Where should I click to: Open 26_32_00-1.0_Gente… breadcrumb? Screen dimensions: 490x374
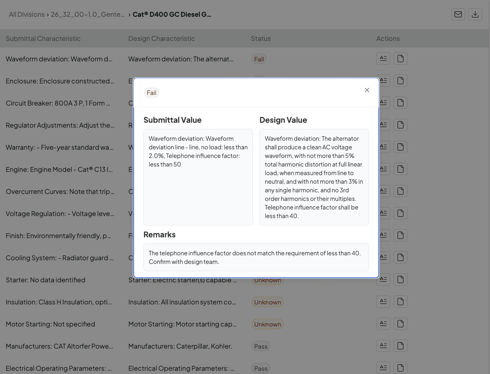(87, 14)
